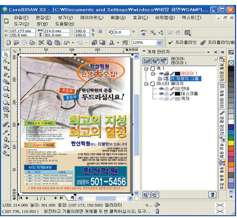Select the Eyedropper tool
The height and width of the screenshot is (218, 237).
[6, 132]
